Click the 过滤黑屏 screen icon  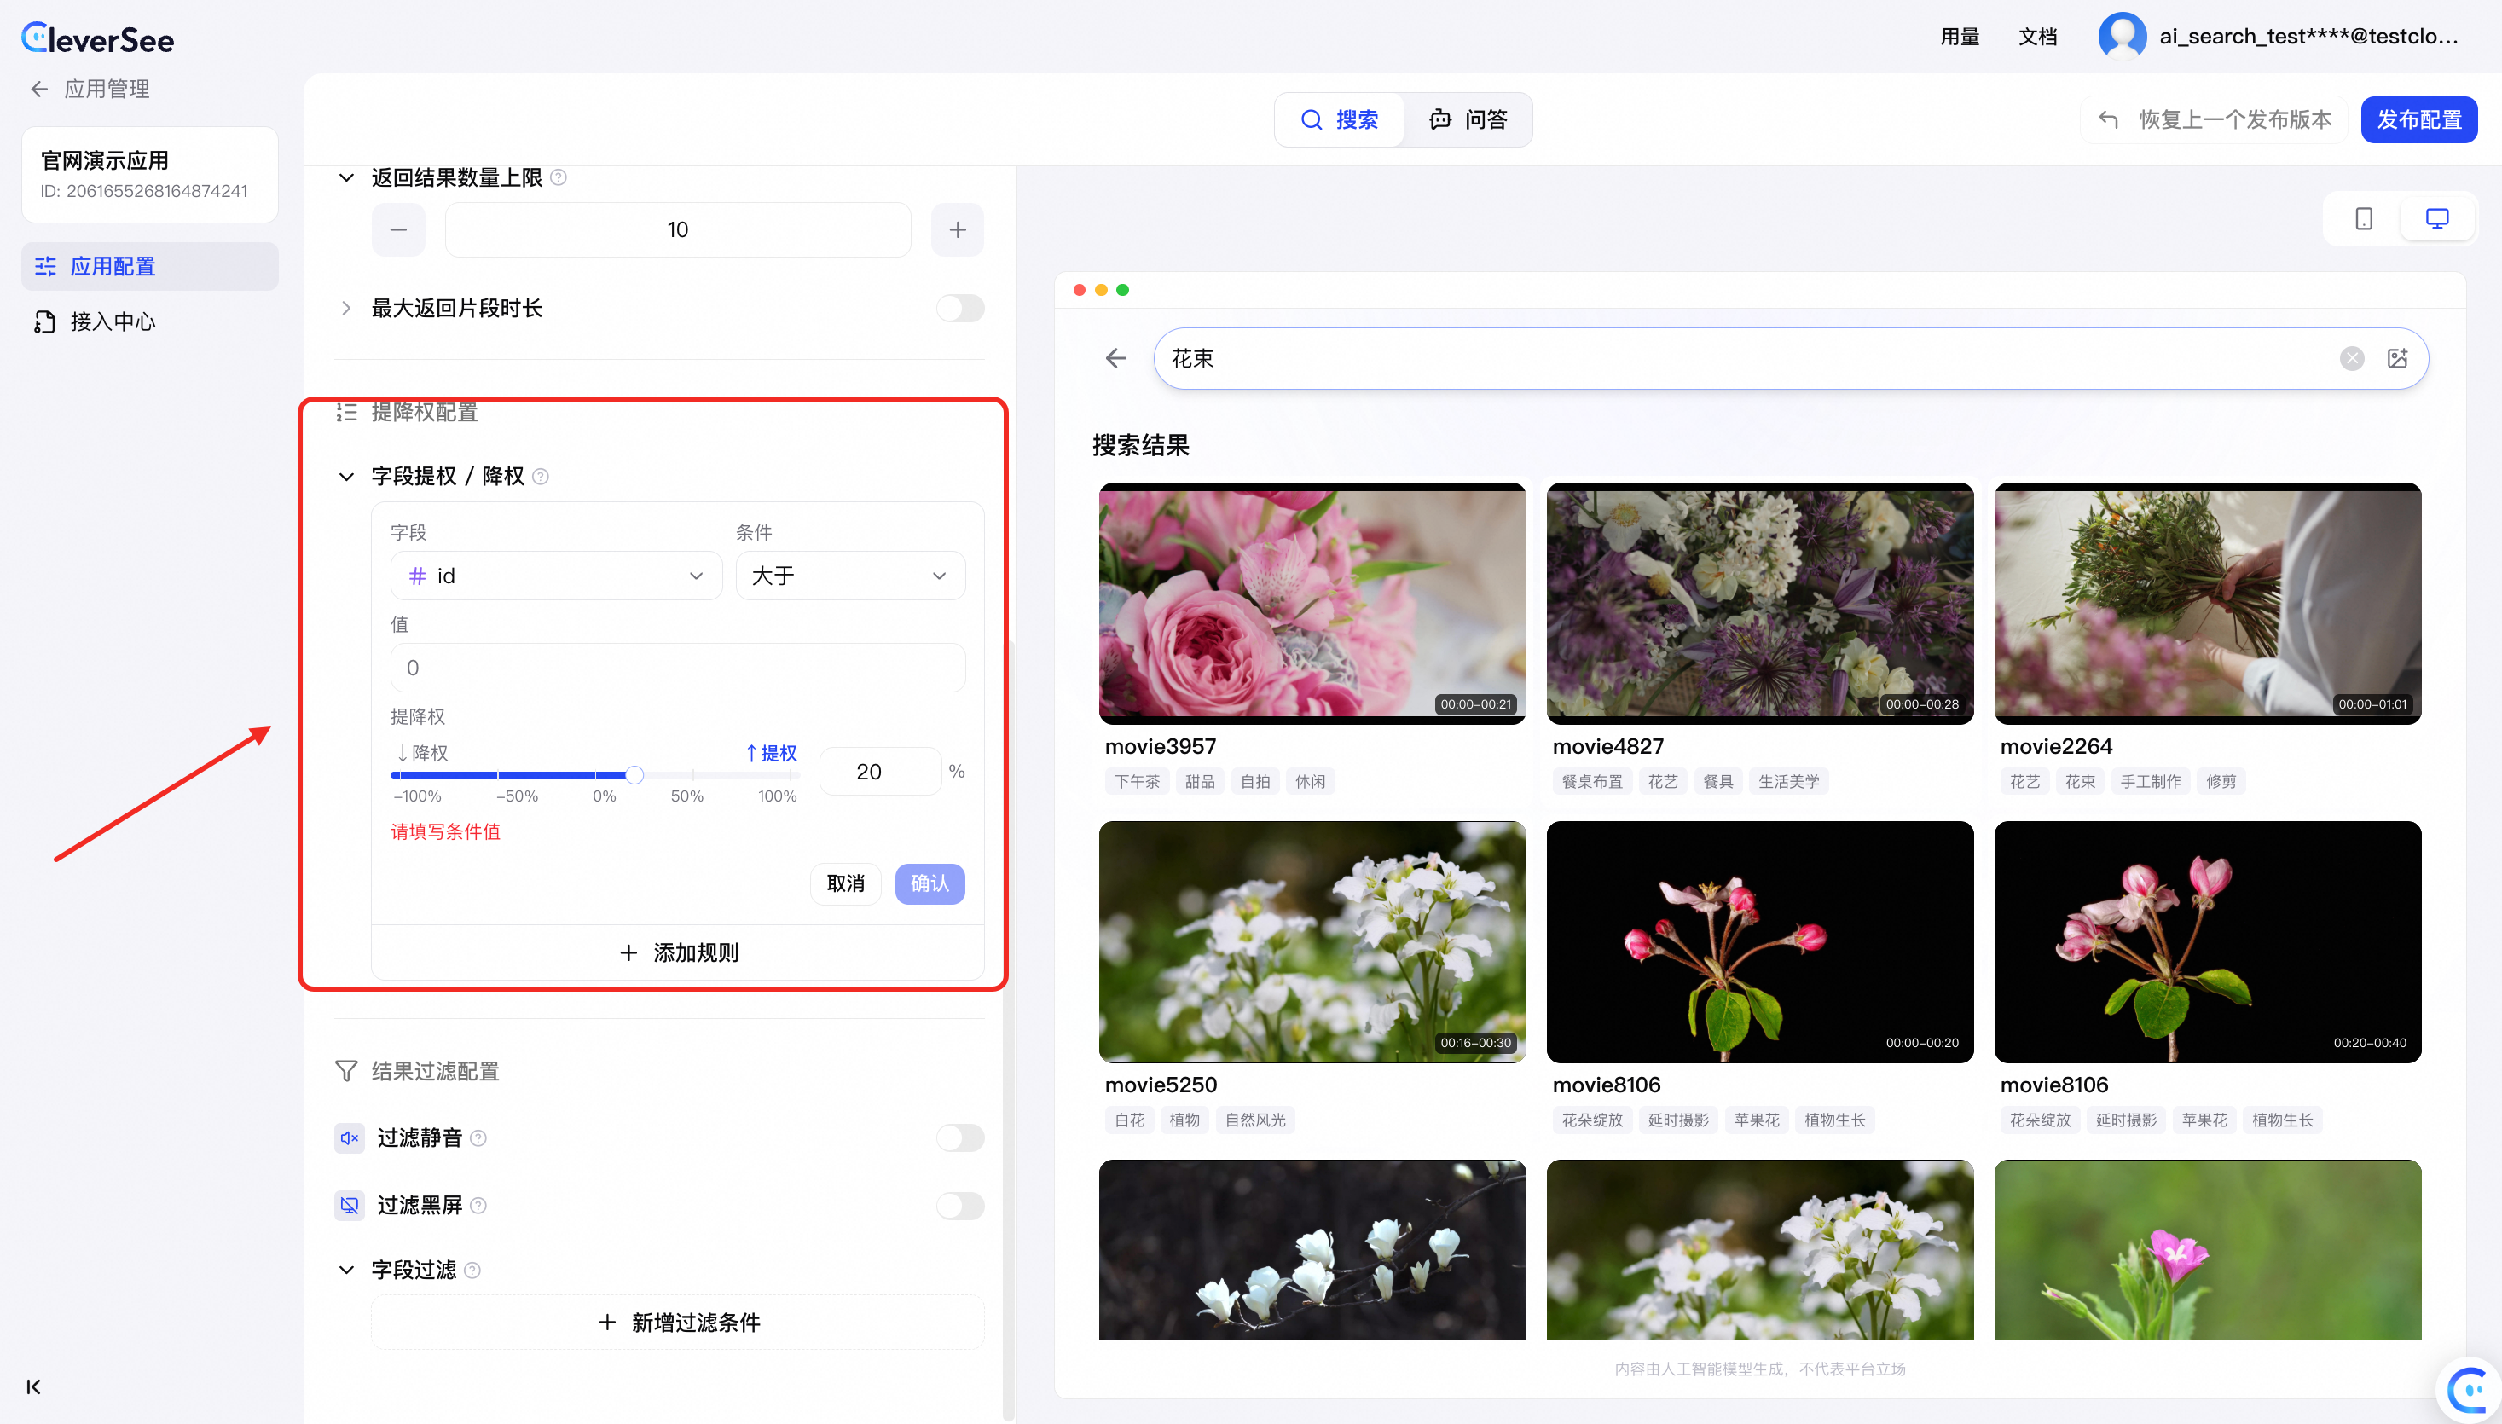[349, 1205]
